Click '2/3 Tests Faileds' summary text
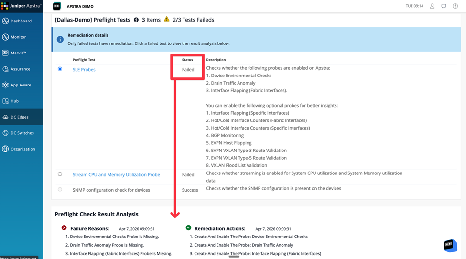The image size is (466, 259). pos(194,20)
